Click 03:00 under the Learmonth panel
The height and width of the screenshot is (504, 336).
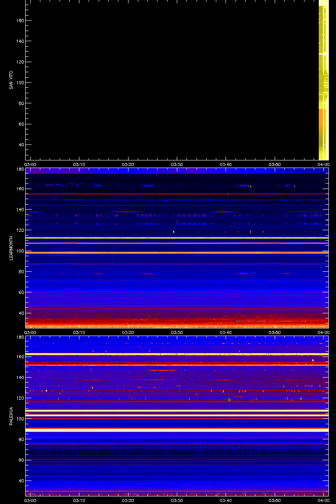pos(30,332)
